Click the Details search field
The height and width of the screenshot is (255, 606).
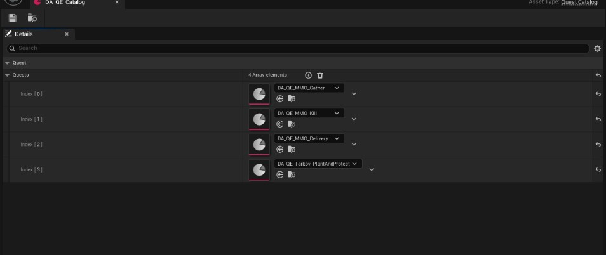[297, 48]
